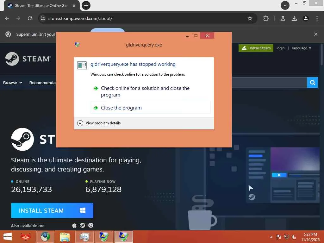
Task: Open site information icon in address bar
Action: click(43, 18)
